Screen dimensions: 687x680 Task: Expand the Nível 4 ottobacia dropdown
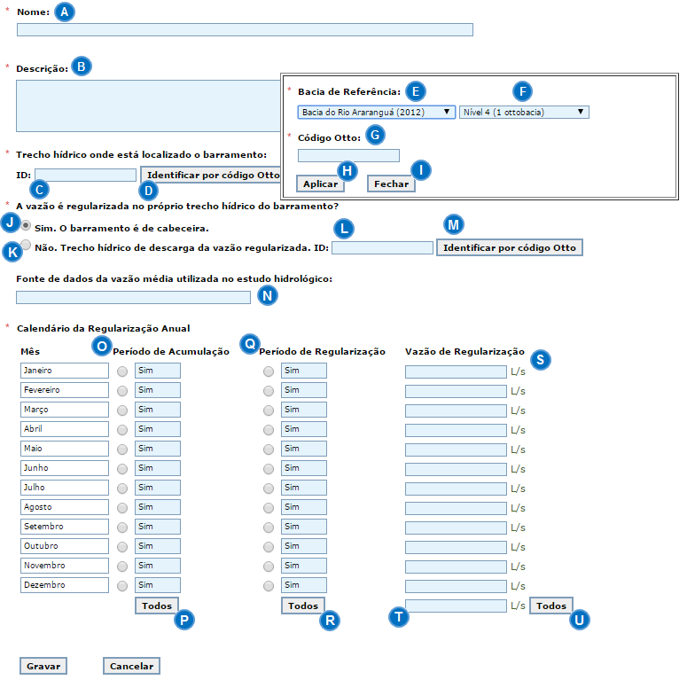coord(524,113)
